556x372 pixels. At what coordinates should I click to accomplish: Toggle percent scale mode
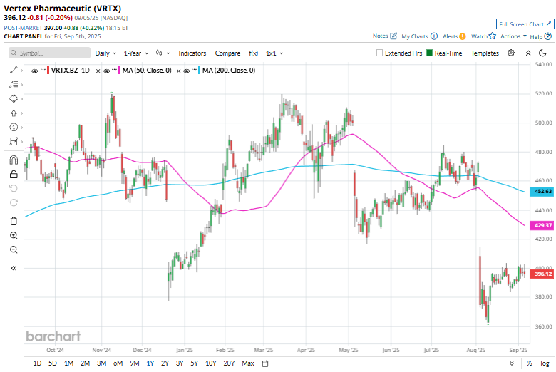[530, 363]
